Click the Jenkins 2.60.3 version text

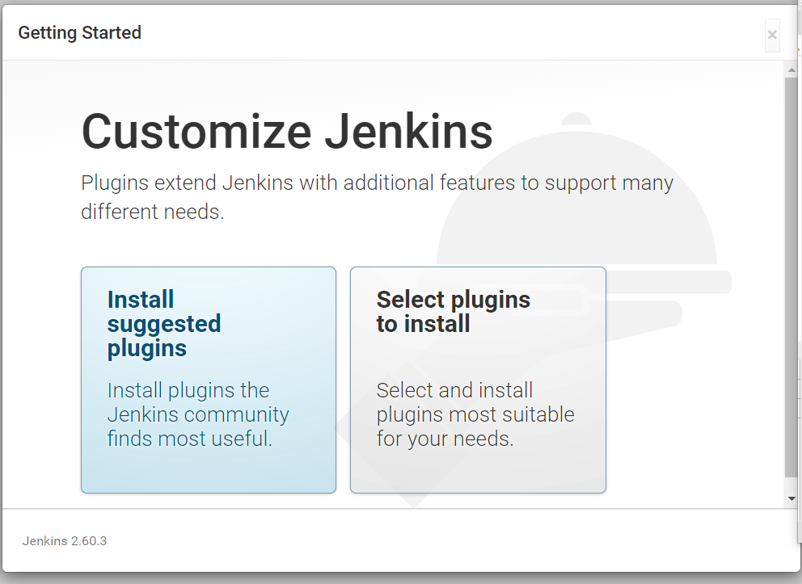pos(64,540)
